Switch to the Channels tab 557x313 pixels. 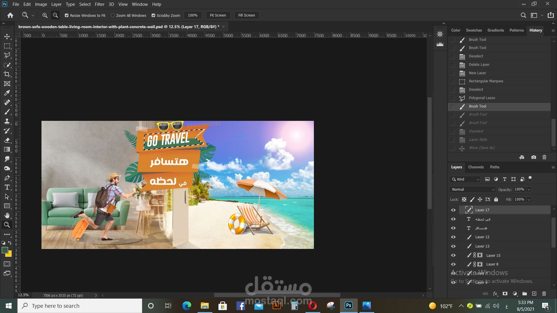[x=476, y=167]
